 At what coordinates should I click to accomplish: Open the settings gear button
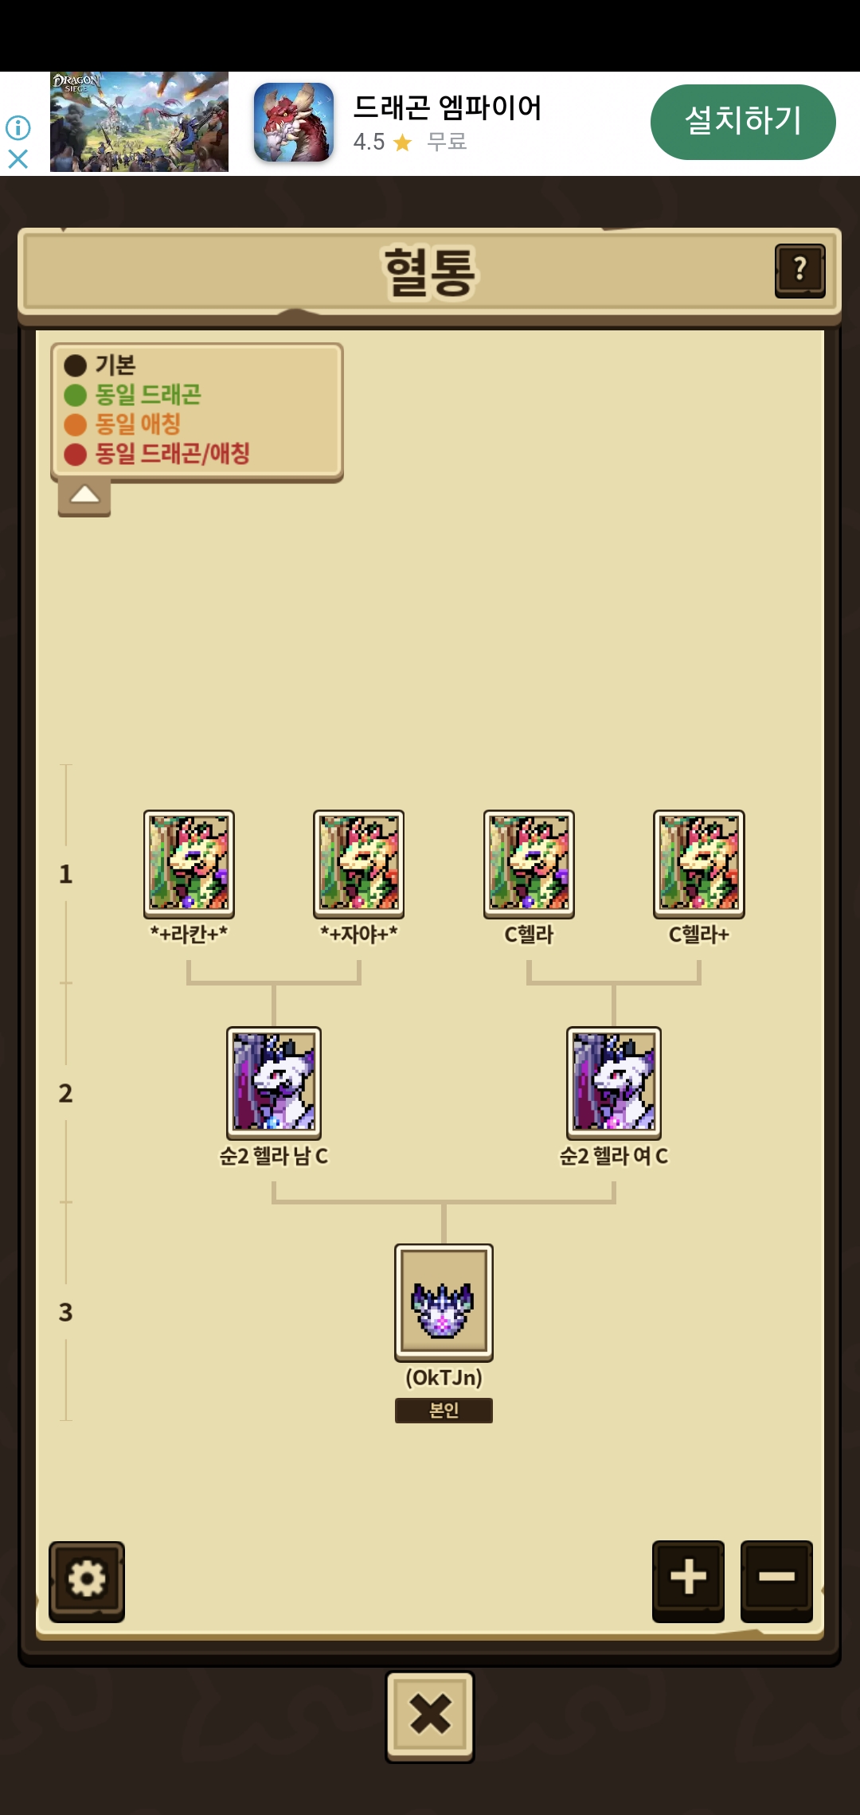point(87,1581)
